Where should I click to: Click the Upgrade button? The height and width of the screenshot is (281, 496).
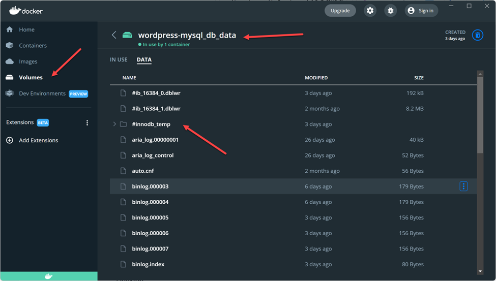[340, 11]
